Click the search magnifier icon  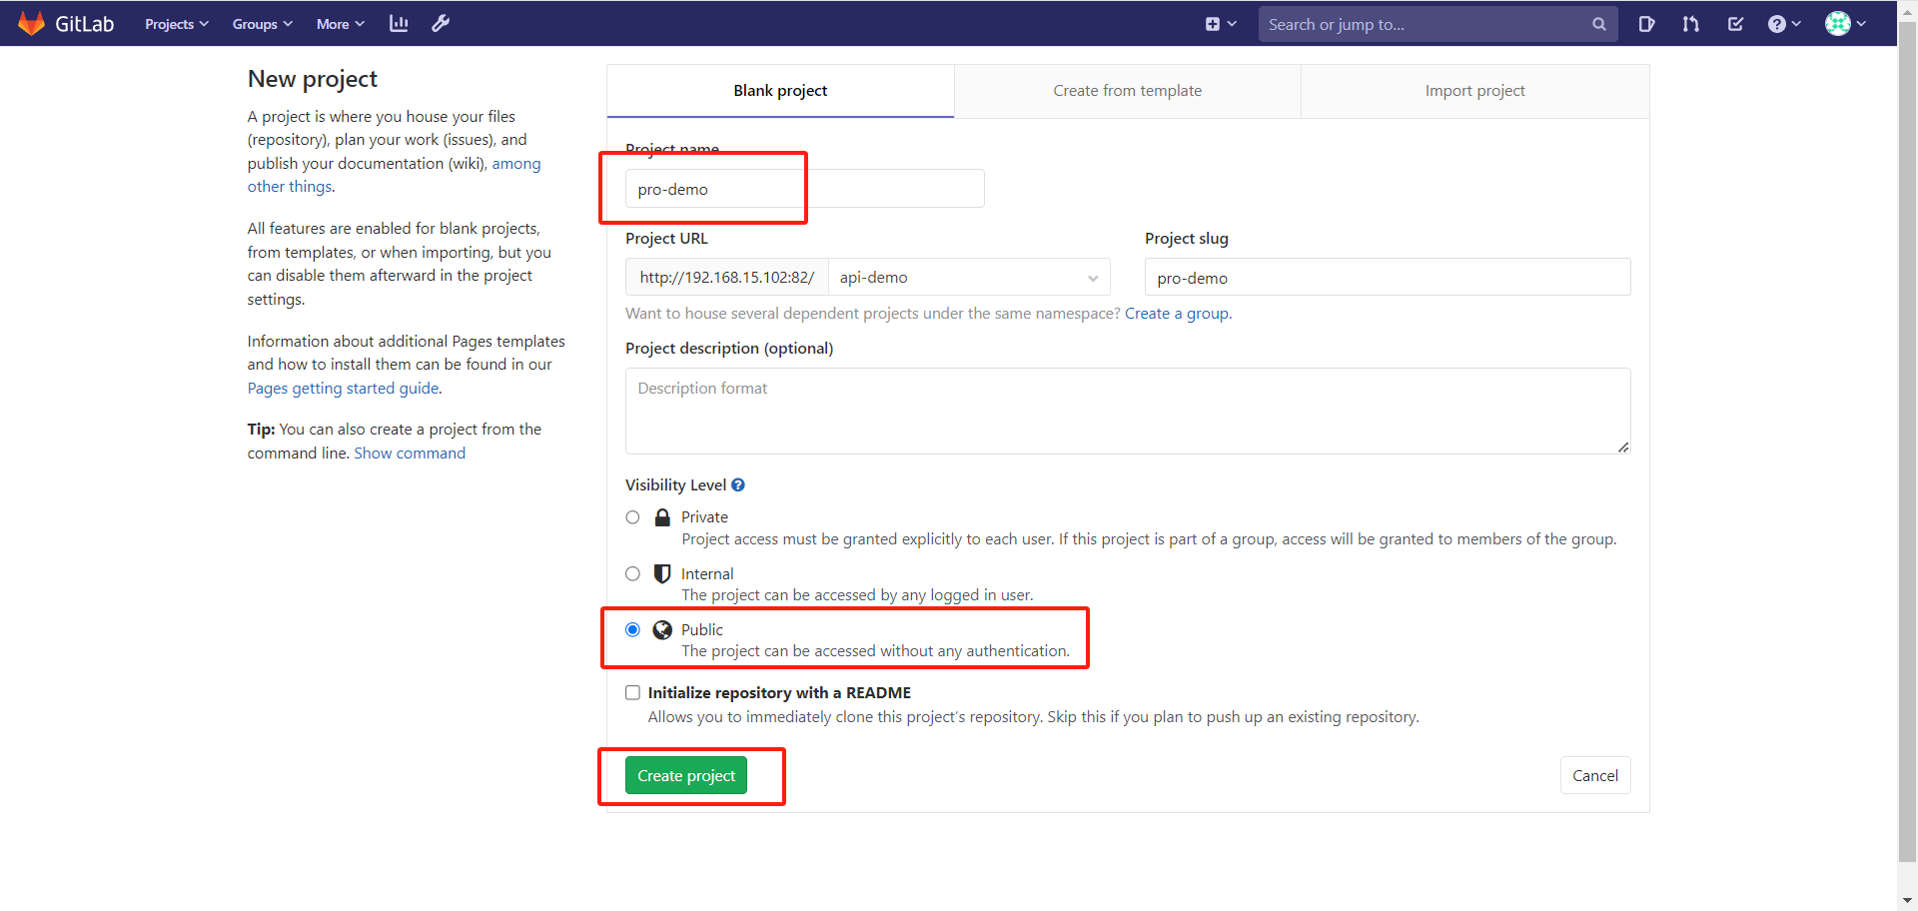[1599, 23]
